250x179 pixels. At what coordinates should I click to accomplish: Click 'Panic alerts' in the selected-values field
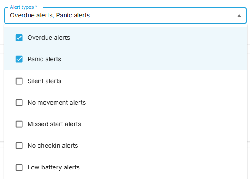coord(73,15)
